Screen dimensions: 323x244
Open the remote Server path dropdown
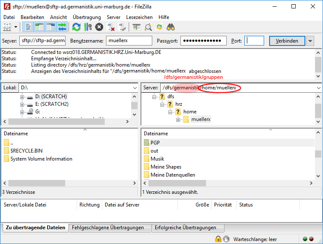tap(318, 88)
